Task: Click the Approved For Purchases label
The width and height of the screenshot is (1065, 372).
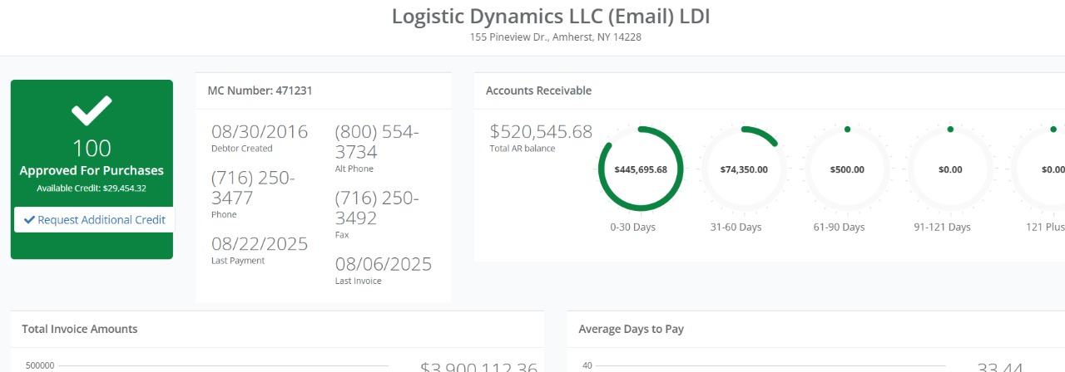Action: (x=92, y=170)
